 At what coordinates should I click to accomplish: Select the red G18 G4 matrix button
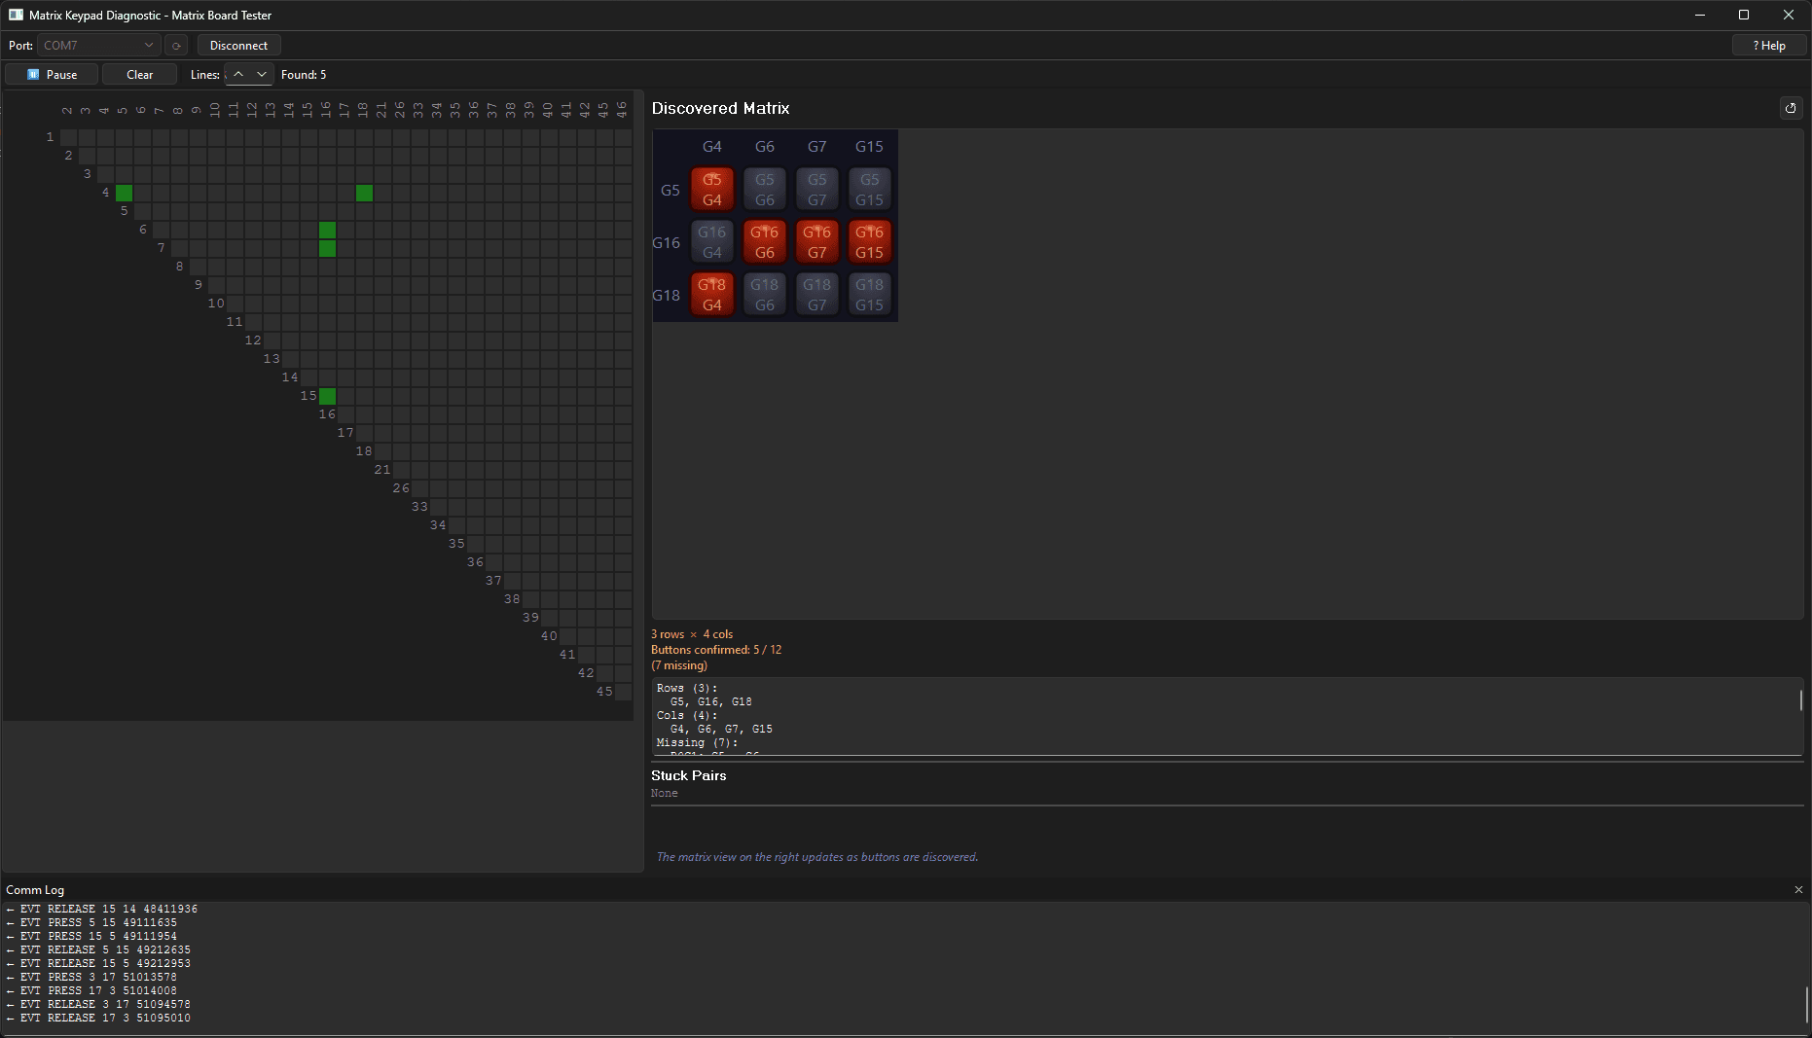[x=712, y=295]
